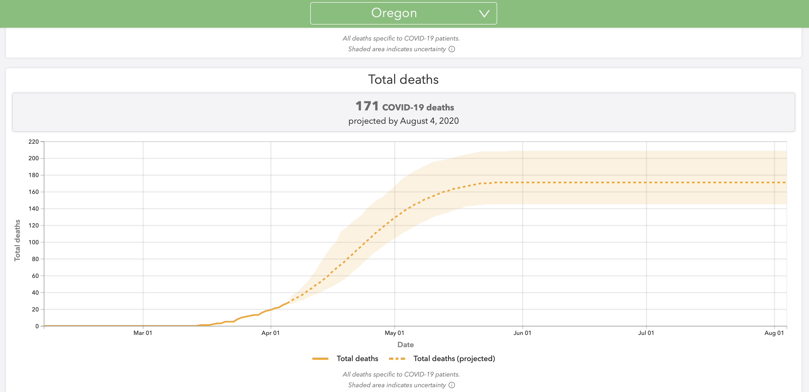This screenshot has width=809, height=392.
Task: Click the May 01 date tick label
Action: [x=394, y=333]
